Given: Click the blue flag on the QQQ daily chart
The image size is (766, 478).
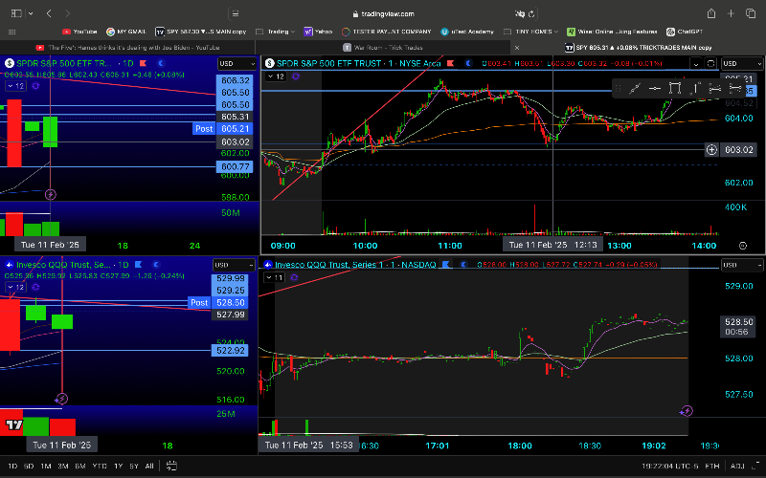Looking at the screenshot, I should [138, 265].
